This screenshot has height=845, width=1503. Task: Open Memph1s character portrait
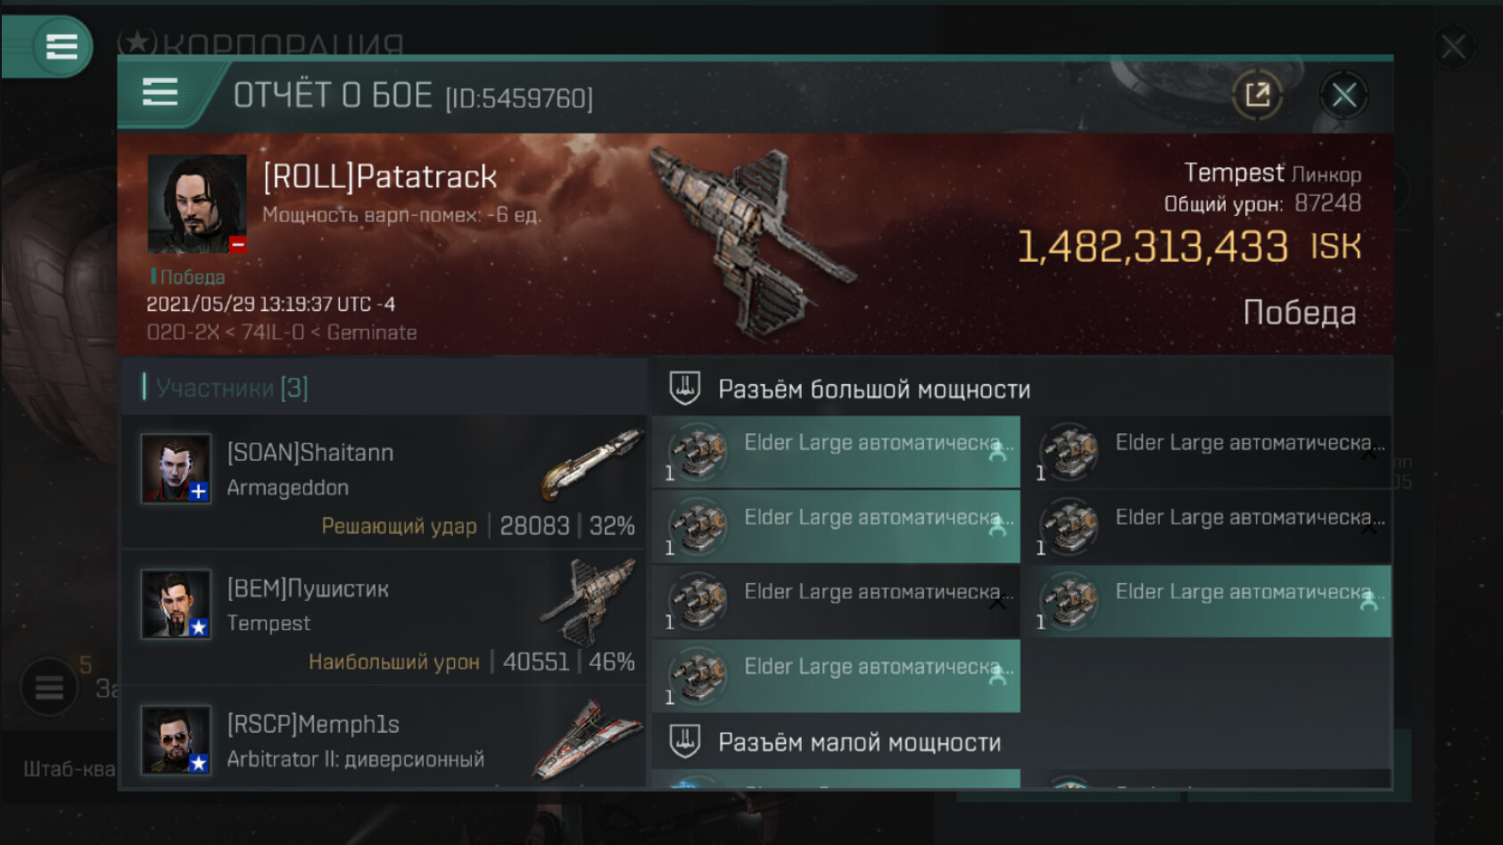[176, 740]
